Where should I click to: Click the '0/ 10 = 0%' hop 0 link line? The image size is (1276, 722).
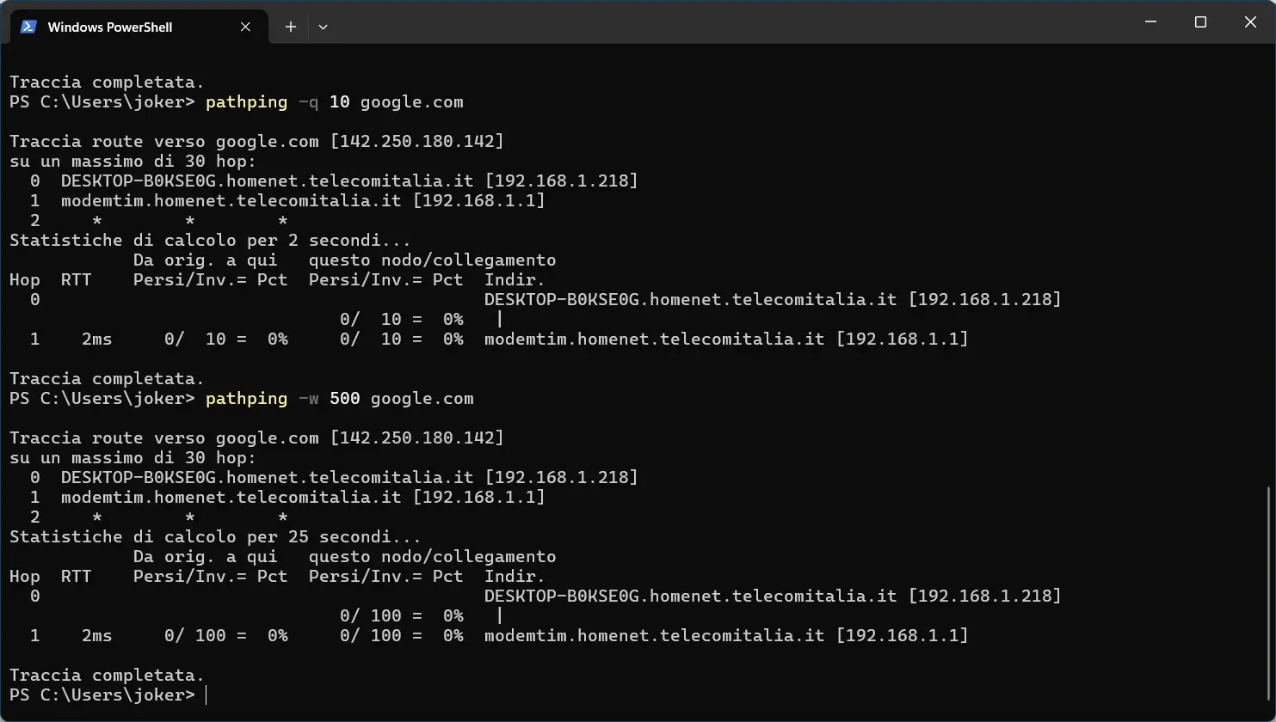[x=401, y=320]
